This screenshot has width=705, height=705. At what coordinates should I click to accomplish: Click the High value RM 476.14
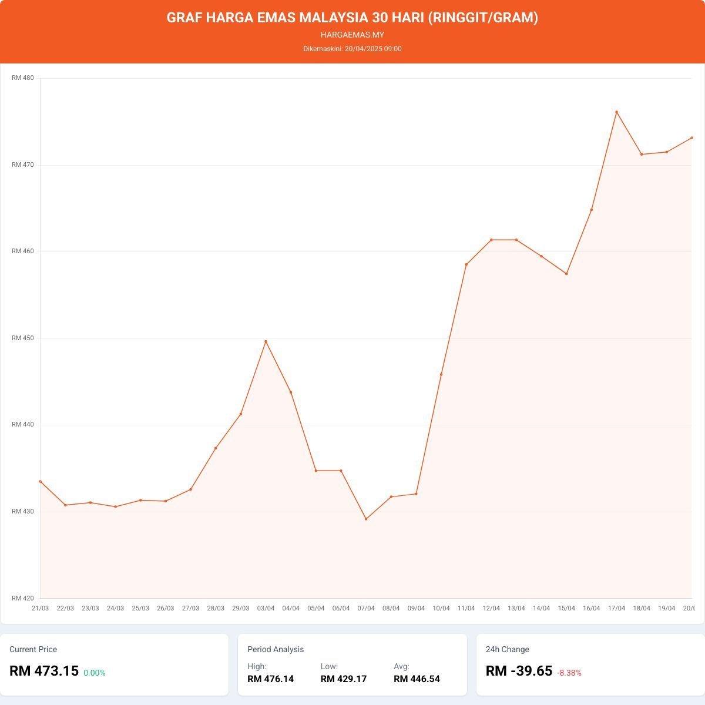pyautogui.click(x=270, y=679)
